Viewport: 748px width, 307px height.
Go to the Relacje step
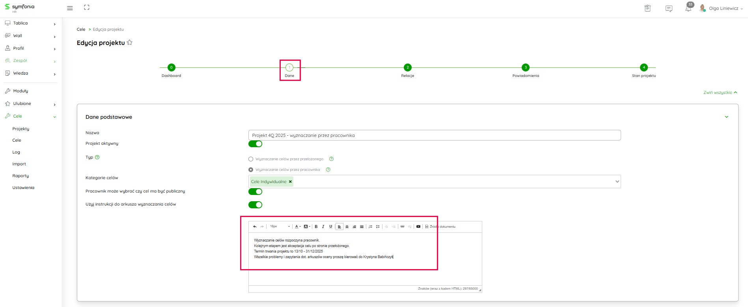click(407, 68)
